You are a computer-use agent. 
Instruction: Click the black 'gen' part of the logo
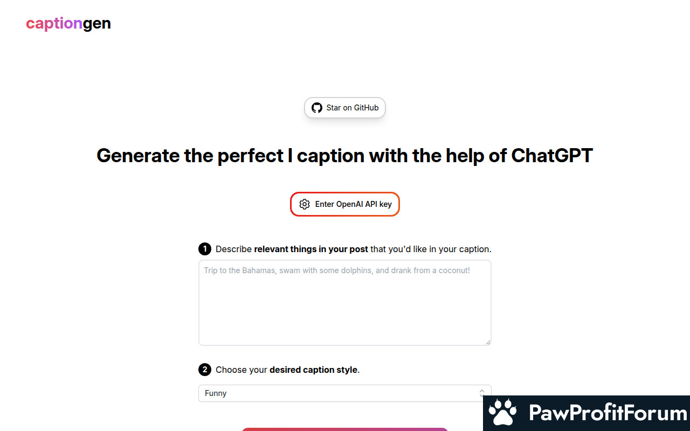pos(97,24)
